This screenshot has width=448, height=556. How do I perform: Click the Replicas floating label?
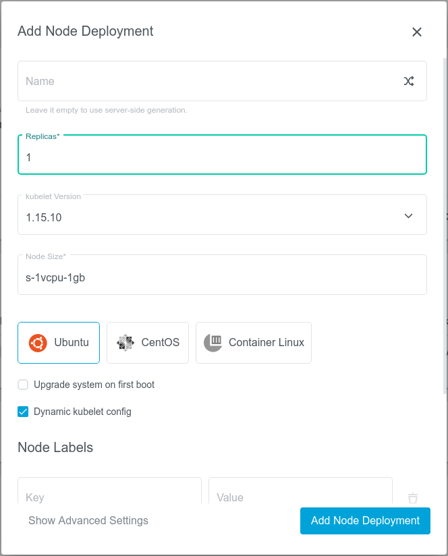pyautogui.click(x=43, y=136)
